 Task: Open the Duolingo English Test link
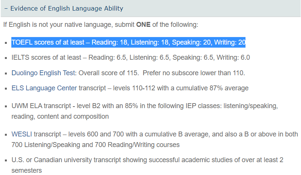pos(43,73)
